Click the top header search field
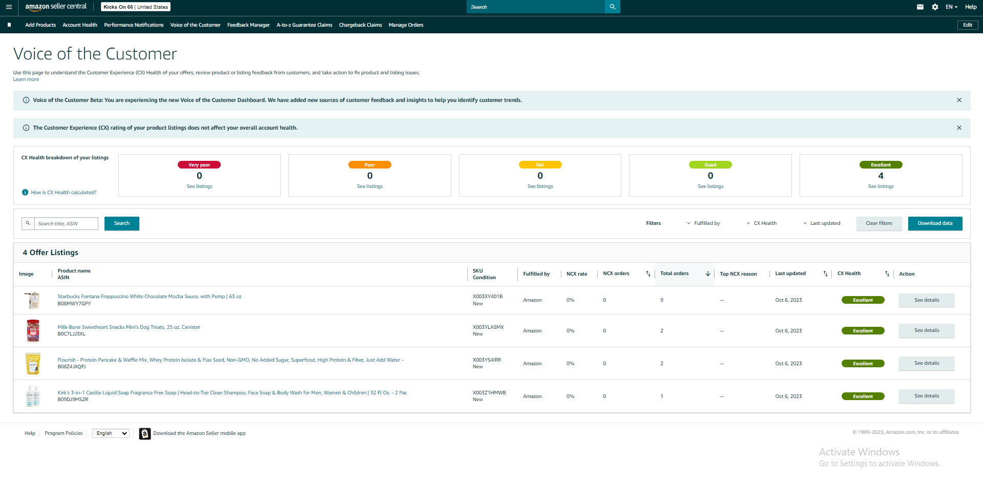The height and width of the screenshot is (482, 983). [536, 7]
